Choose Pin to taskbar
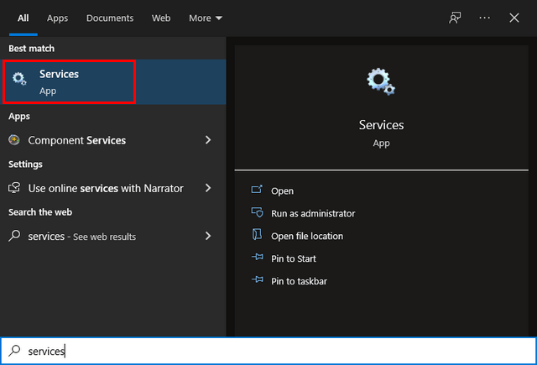 point(299,281)
